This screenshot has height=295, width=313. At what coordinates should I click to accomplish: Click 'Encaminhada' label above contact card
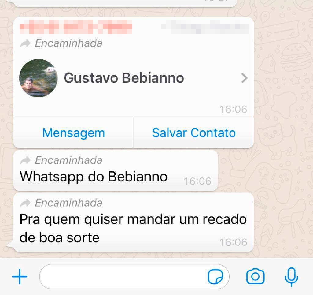[x=69, y=43]
